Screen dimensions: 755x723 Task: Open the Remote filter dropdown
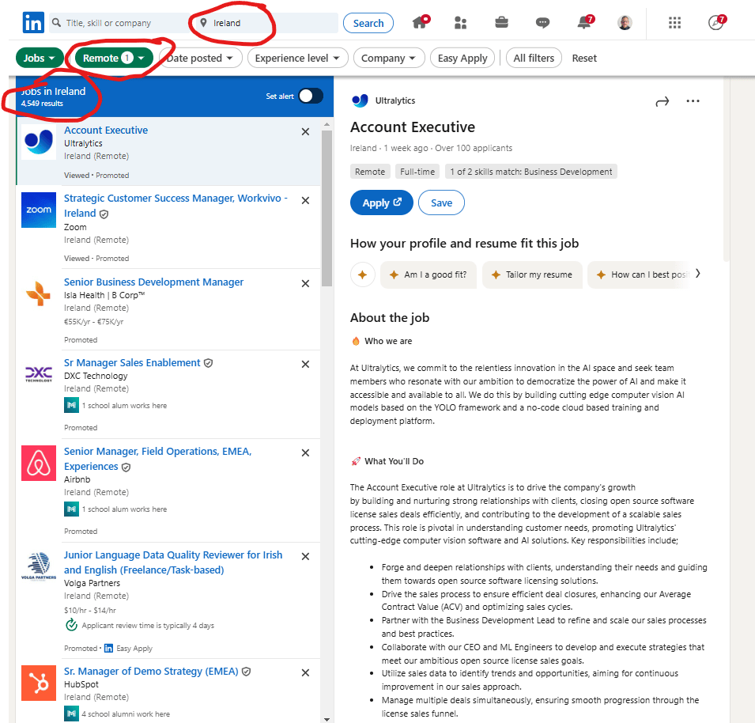[114, 59]
